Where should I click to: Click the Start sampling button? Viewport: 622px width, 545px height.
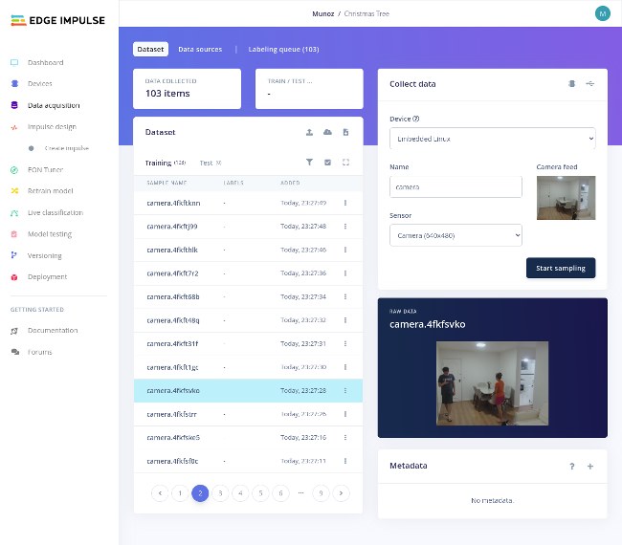pos(560,268)
